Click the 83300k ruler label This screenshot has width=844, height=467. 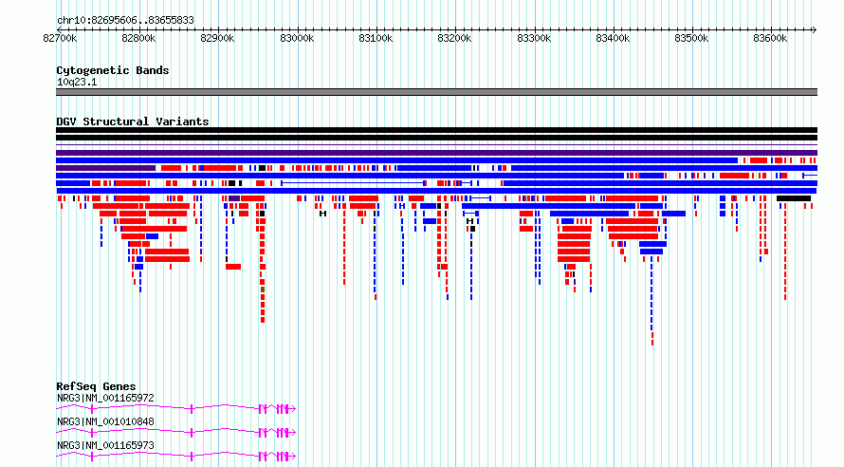pyautogui.click(x=534, y=39)
